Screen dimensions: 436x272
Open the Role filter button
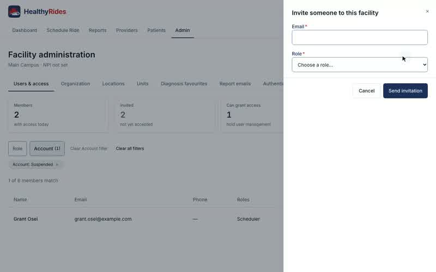[x=17, y=149]
